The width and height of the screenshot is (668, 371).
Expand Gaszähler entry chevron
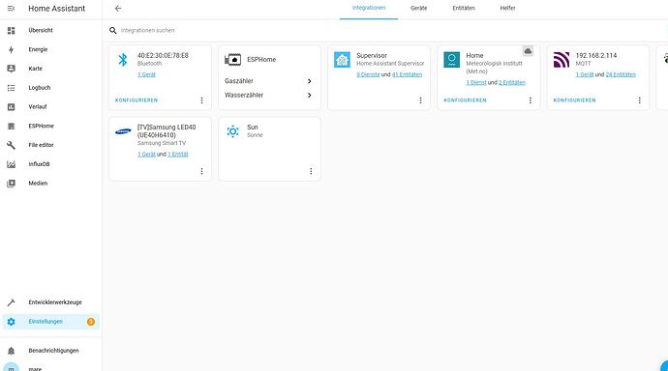click(310, 81)
